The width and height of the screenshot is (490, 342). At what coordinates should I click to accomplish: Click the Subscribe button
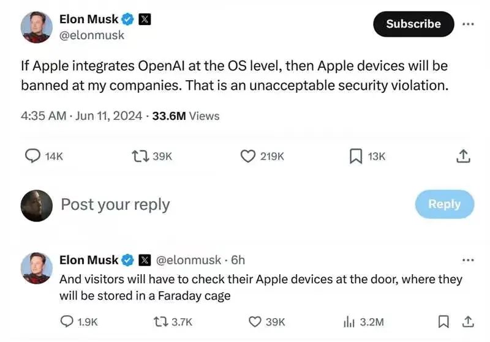tap(413, 24)
